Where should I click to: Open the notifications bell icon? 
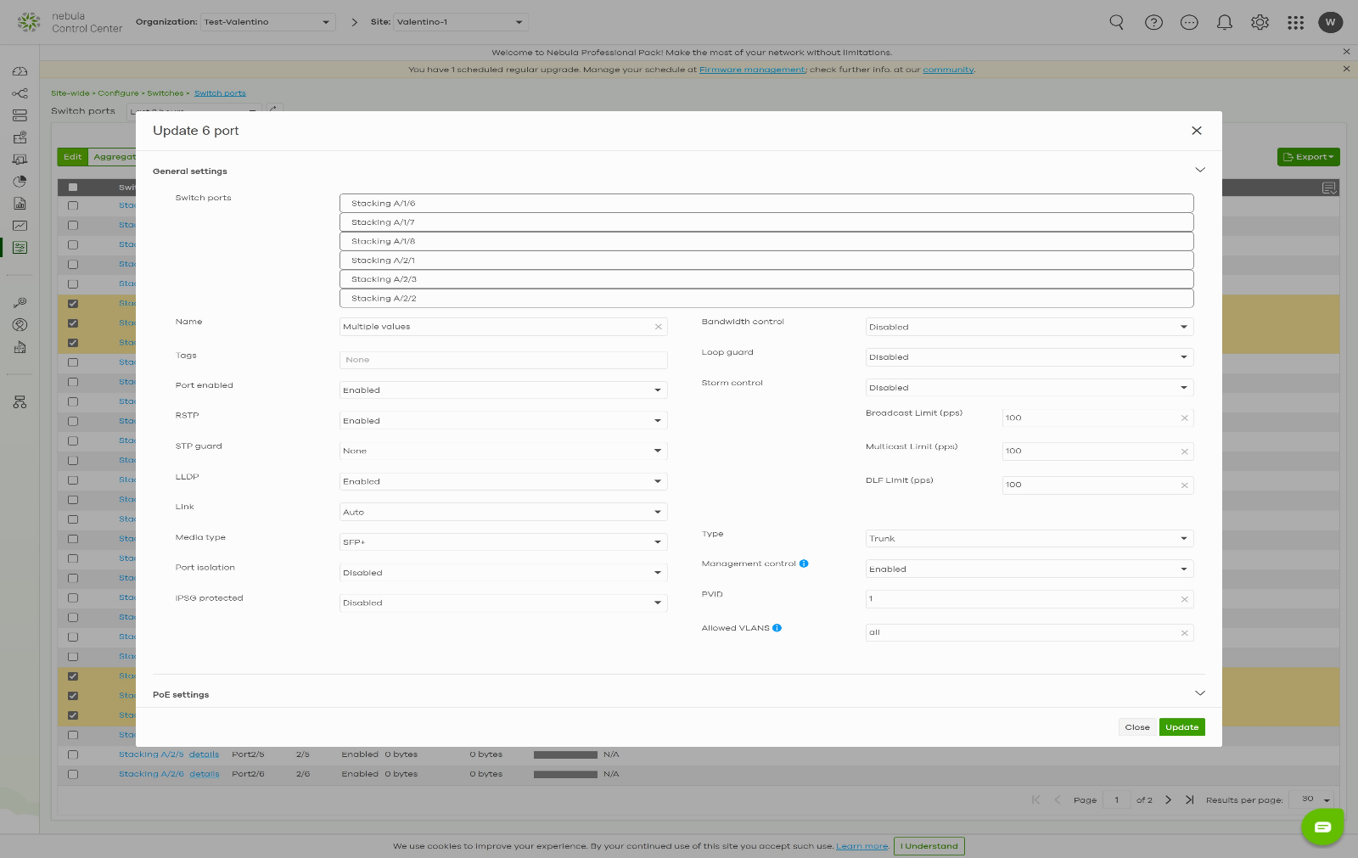1224,22
